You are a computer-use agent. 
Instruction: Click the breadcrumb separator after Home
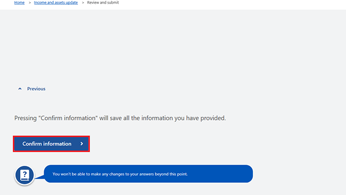[x=30, y=3]
